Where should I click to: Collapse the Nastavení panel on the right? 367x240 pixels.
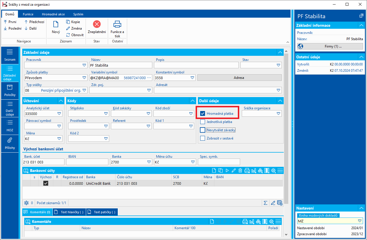[361, 208]
